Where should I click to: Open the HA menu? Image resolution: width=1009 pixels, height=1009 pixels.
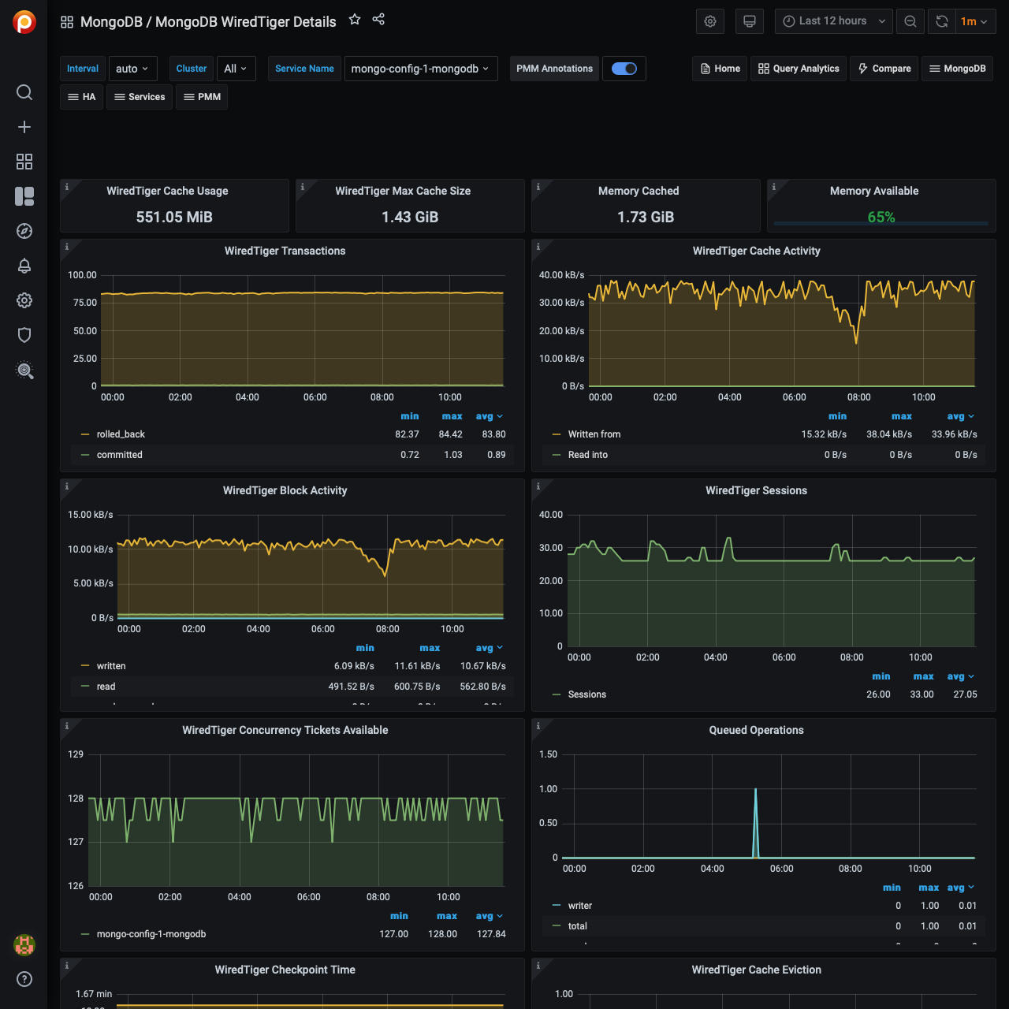pos(82,97)
